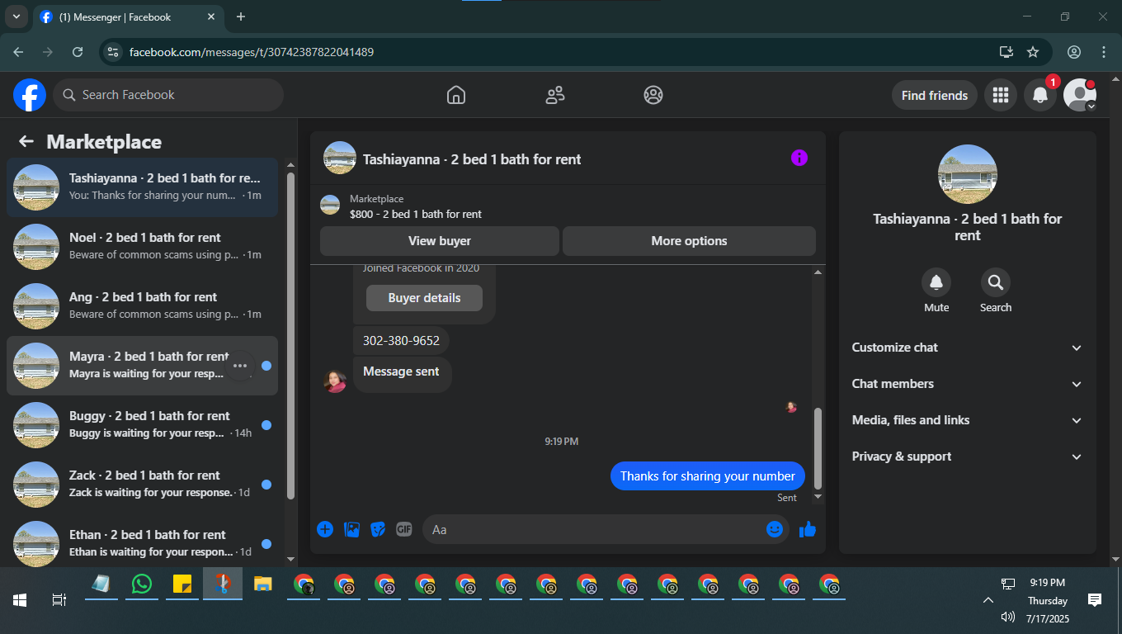Image resolution: width=1122 pixels, height=634 pixels.
Task: Mute the Tashiayanna conversation
Action: pos(936,282)
